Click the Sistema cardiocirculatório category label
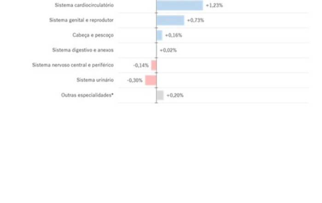 (x=84, y=6)
